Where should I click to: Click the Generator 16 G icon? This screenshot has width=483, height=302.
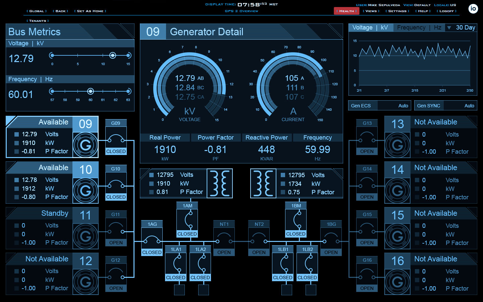[397, 282]
